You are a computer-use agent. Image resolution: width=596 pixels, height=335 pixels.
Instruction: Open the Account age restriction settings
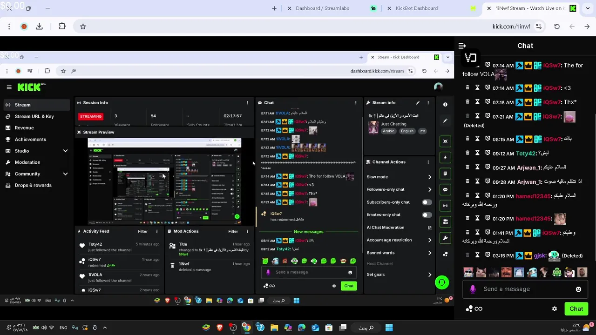(x=399, y=240)
